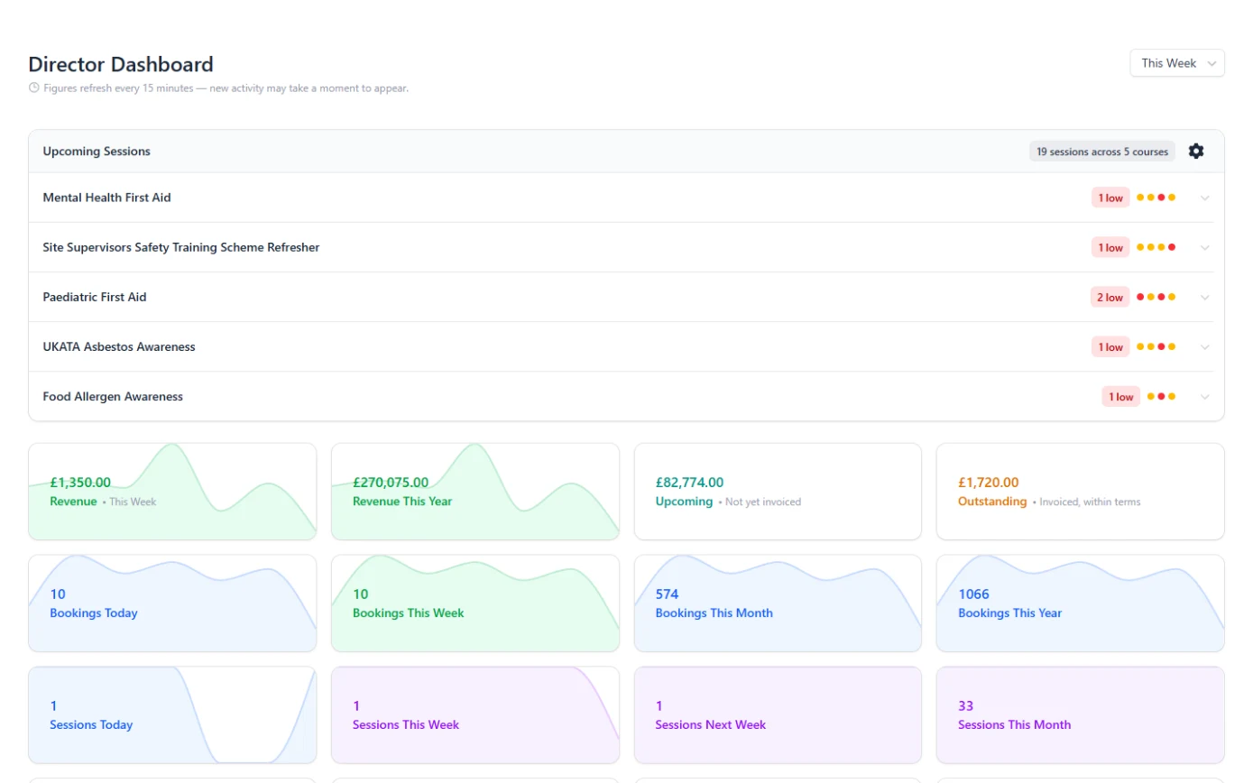This screenshot has width=1253, height=783.
Task: Click the 2 low badge for Paediatric First Aid
Action: (x=1110, y=297)
